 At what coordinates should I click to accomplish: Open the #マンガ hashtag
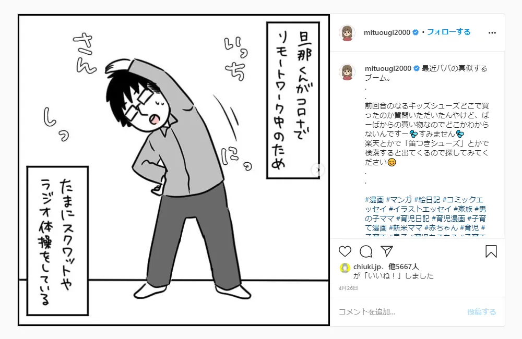[399, 200]
